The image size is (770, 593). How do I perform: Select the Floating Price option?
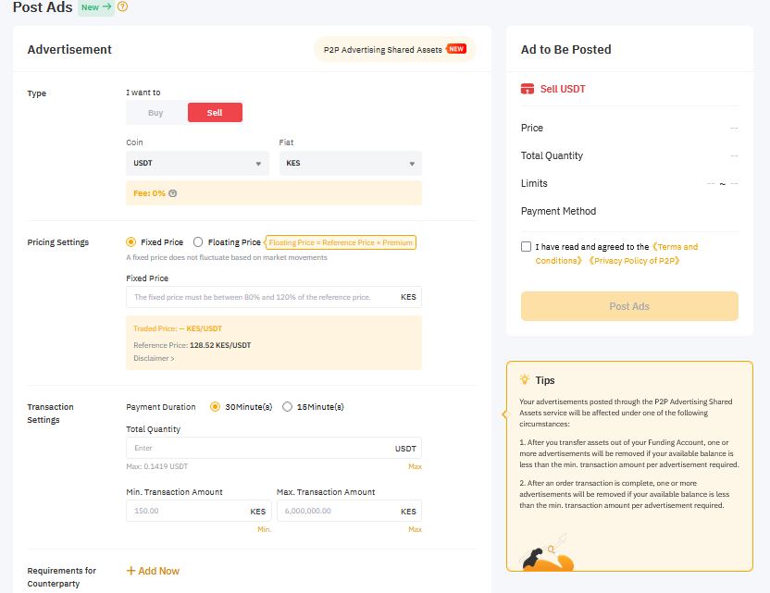click(199, 241)
